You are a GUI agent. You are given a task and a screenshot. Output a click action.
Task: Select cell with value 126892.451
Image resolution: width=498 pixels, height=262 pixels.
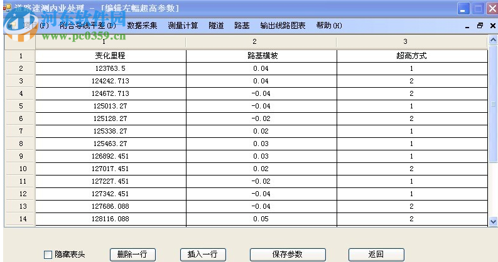point(111,156)
